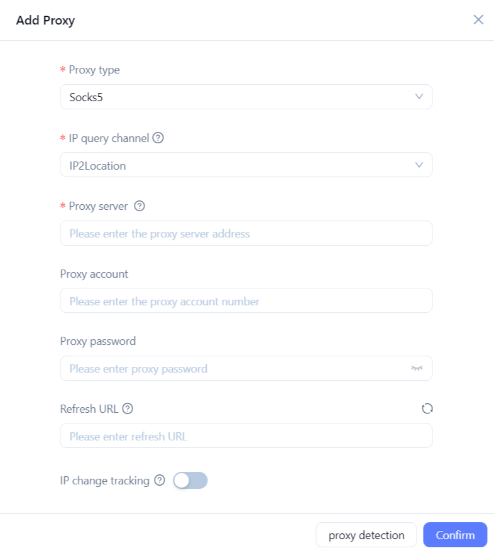Click help icon next to IP query channel
Viewport: 494px width, 551px height.
tap(158, 138)
